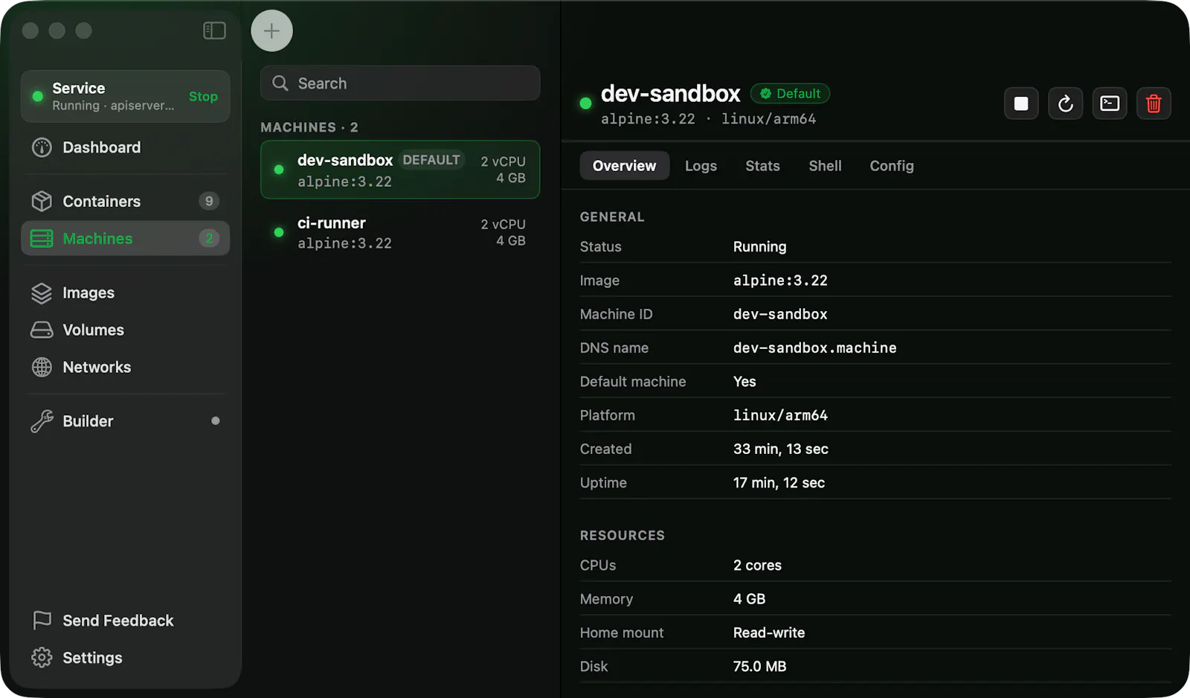The image size is (1190, 698).
Task: Click the Builder status dot indicator
Action: [216, 421]
